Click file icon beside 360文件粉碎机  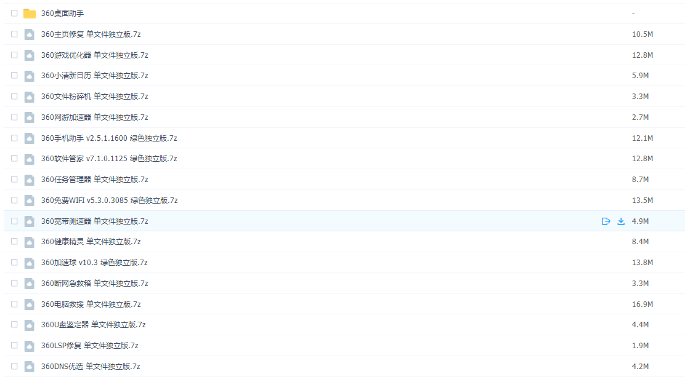(30, 97)
